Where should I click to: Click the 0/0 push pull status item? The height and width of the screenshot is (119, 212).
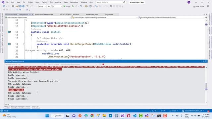(153, 111)
